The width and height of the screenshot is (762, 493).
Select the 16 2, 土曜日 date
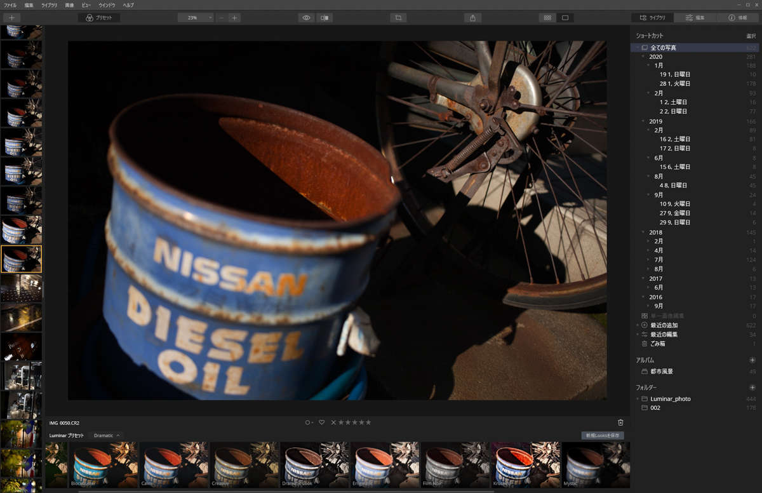click(x=674, y=139)
